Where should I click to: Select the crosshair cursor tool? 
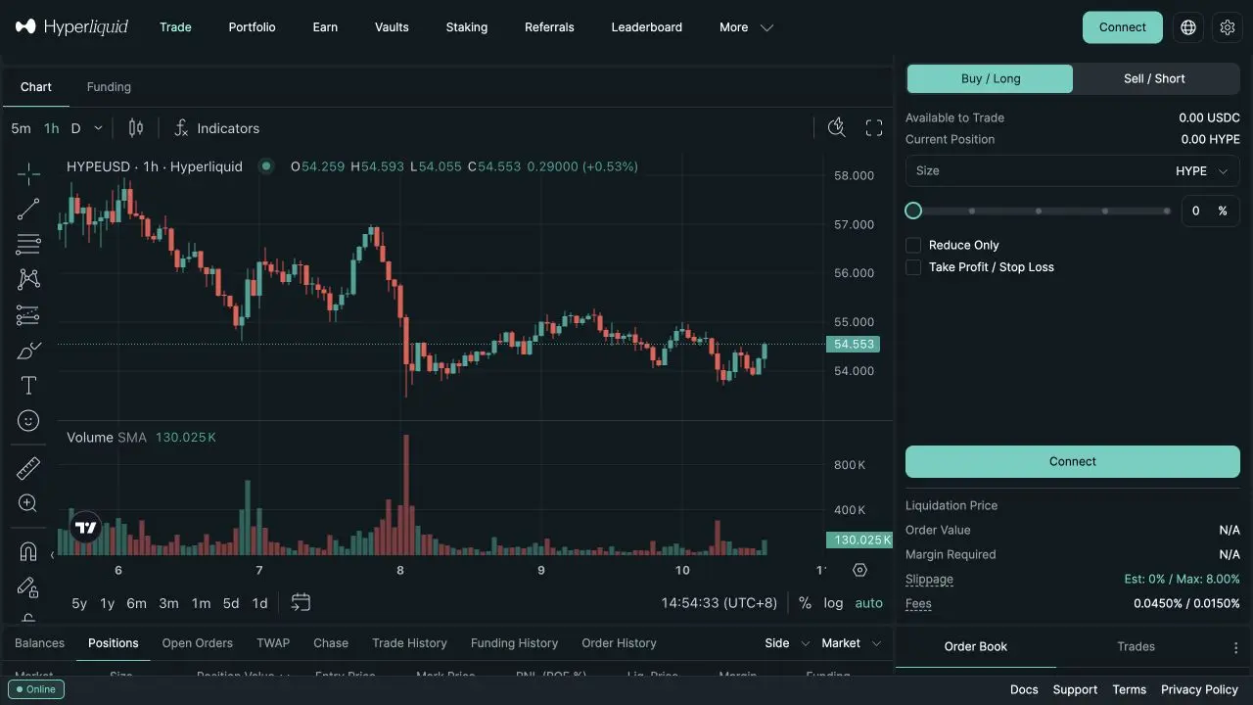coord(28,175)
